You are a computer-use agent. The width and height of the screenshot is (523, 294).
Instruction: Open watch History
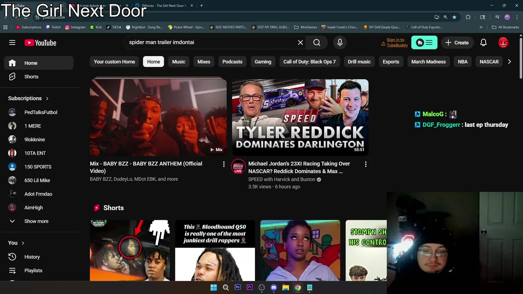click(39, 257)
